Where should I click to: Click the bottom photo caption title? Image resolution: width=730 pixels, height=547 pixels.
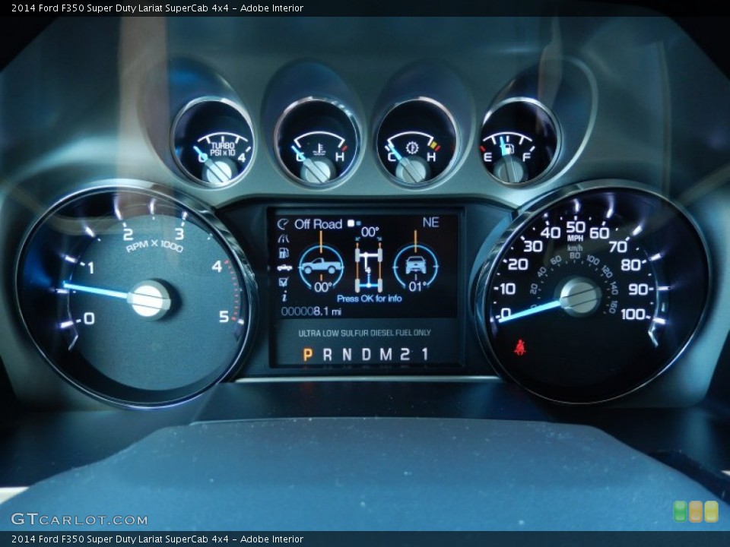157,539
